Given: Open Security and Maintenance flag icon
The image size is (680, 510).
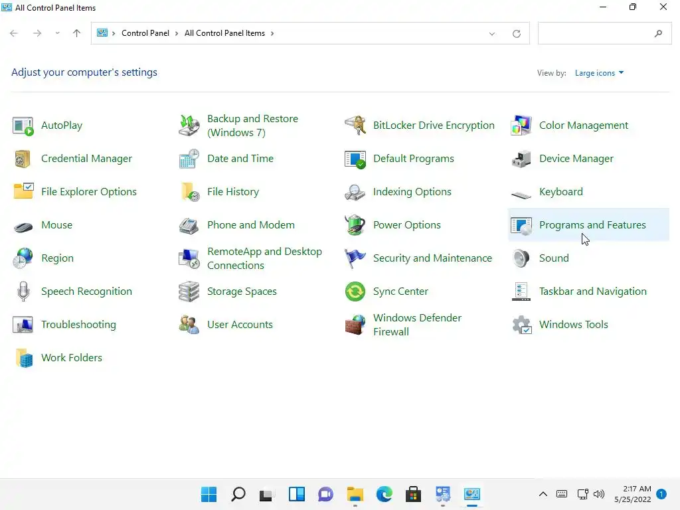Looking at the screenshot, I should coord(355,258).
